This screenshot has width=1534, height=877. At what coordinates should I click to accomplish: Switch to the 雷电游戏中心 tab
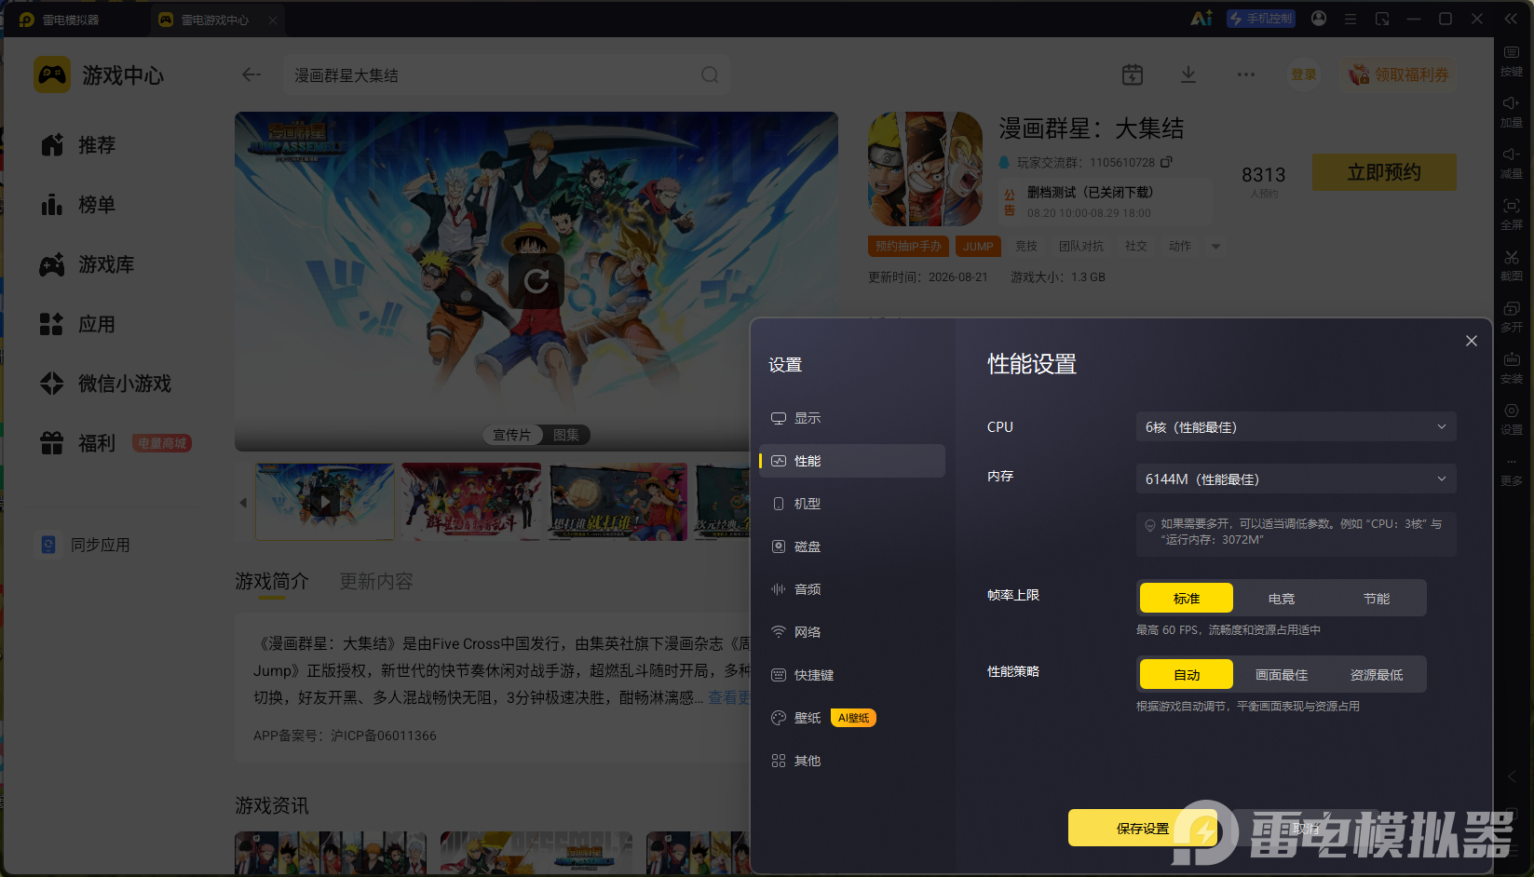click(x=216, y=20)
